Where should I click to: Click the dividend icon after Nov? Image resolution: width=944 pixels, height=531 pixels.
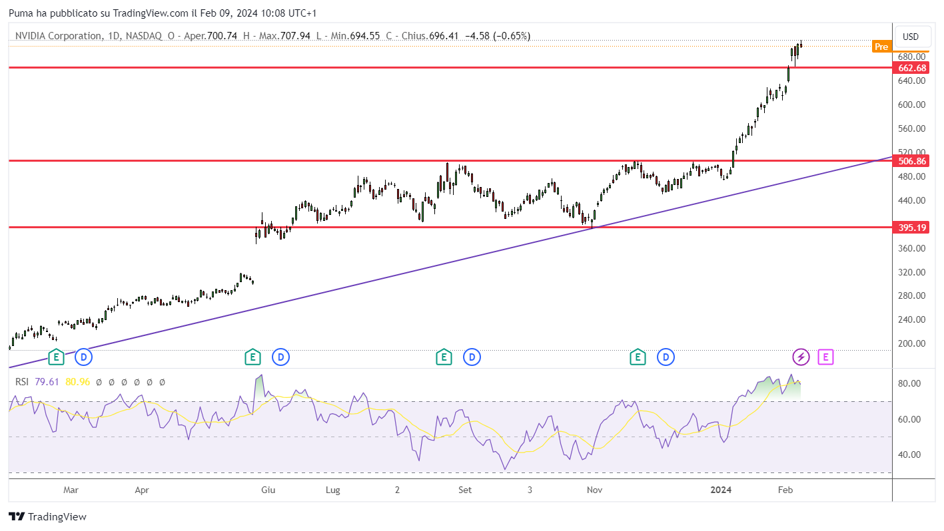[666, 357]
